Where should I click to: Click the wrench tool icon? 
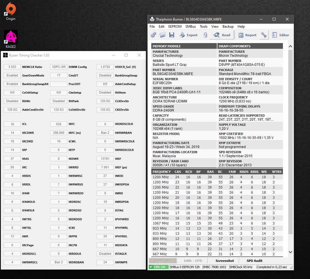click(264, 35)
